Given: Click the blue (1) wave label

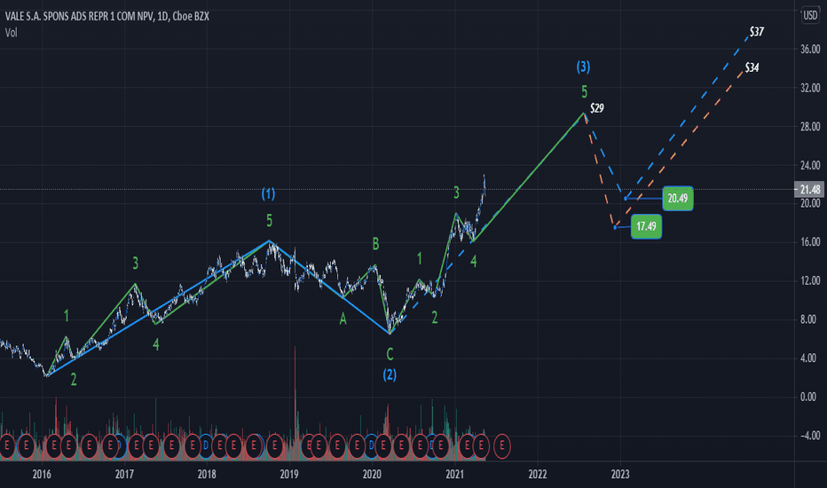Looking at the screenshot, I should click(269, 194).
